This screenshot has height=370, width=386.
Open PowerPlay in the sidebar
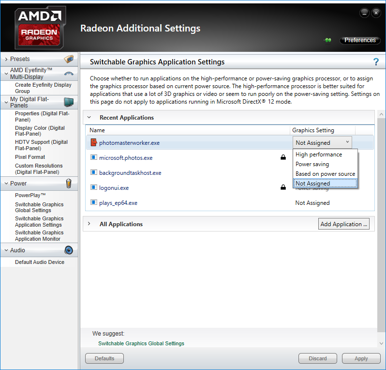[x=30, y=195]
